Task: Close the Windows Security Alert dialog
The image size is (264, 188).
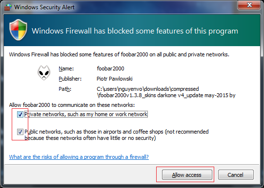Action: 249,5
